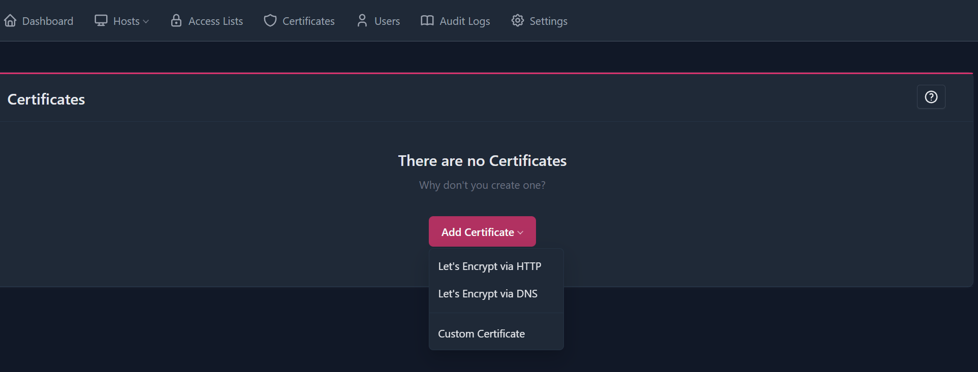Viewport: 978px width, 372px height.
Task: Click the Users person icon
Action: pos(362,21)
